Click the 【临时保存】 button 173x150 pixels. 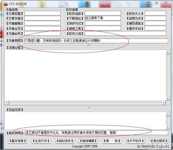(65, 141)
